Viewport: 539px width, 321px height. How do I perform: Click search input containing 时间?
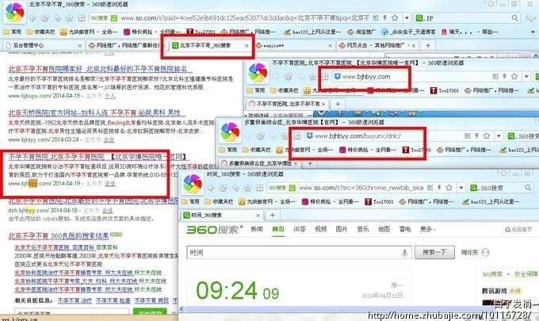[299, 253]
